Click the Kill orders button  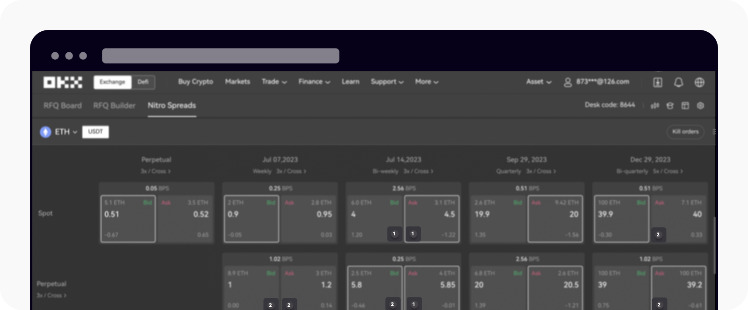click(685, 132)
